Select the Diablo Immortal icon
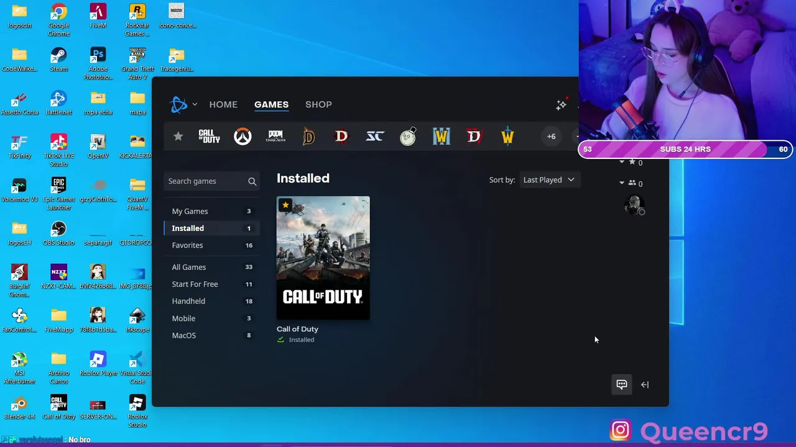 (x=309, y=136)
